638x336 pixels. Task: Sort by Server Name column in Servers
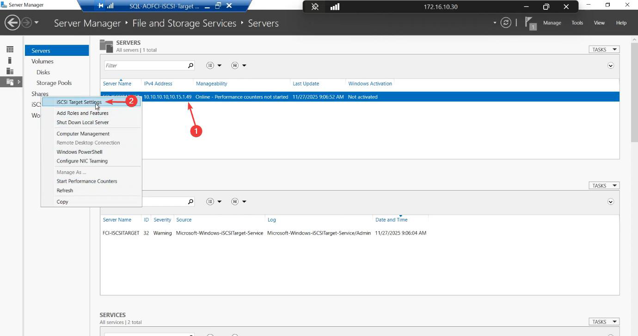(x=117, y=84)
